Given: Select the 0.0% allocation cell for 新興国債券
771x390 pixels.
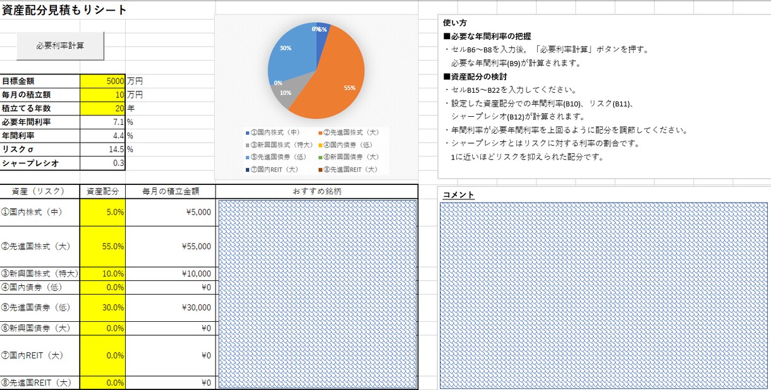Looking at the screenshot, I should pyautogui.click(x=103, y=328).
